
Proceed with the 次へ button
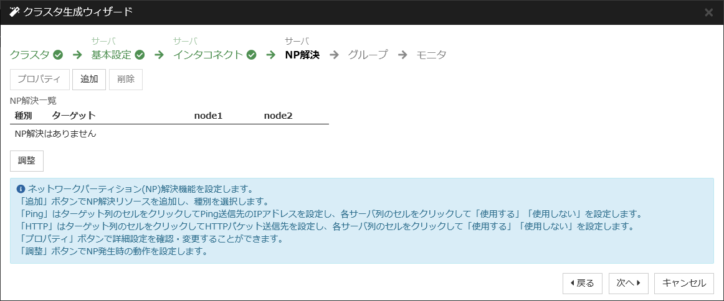(628, 283)
